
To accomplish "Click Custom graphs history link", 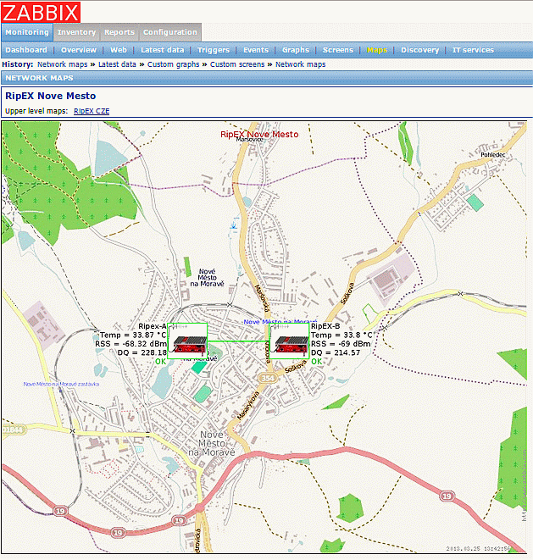I will [x=173, y=64].
